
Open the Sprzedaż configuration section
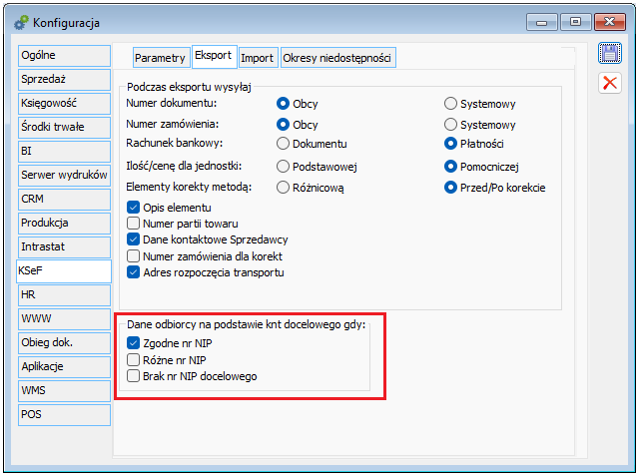62,79
